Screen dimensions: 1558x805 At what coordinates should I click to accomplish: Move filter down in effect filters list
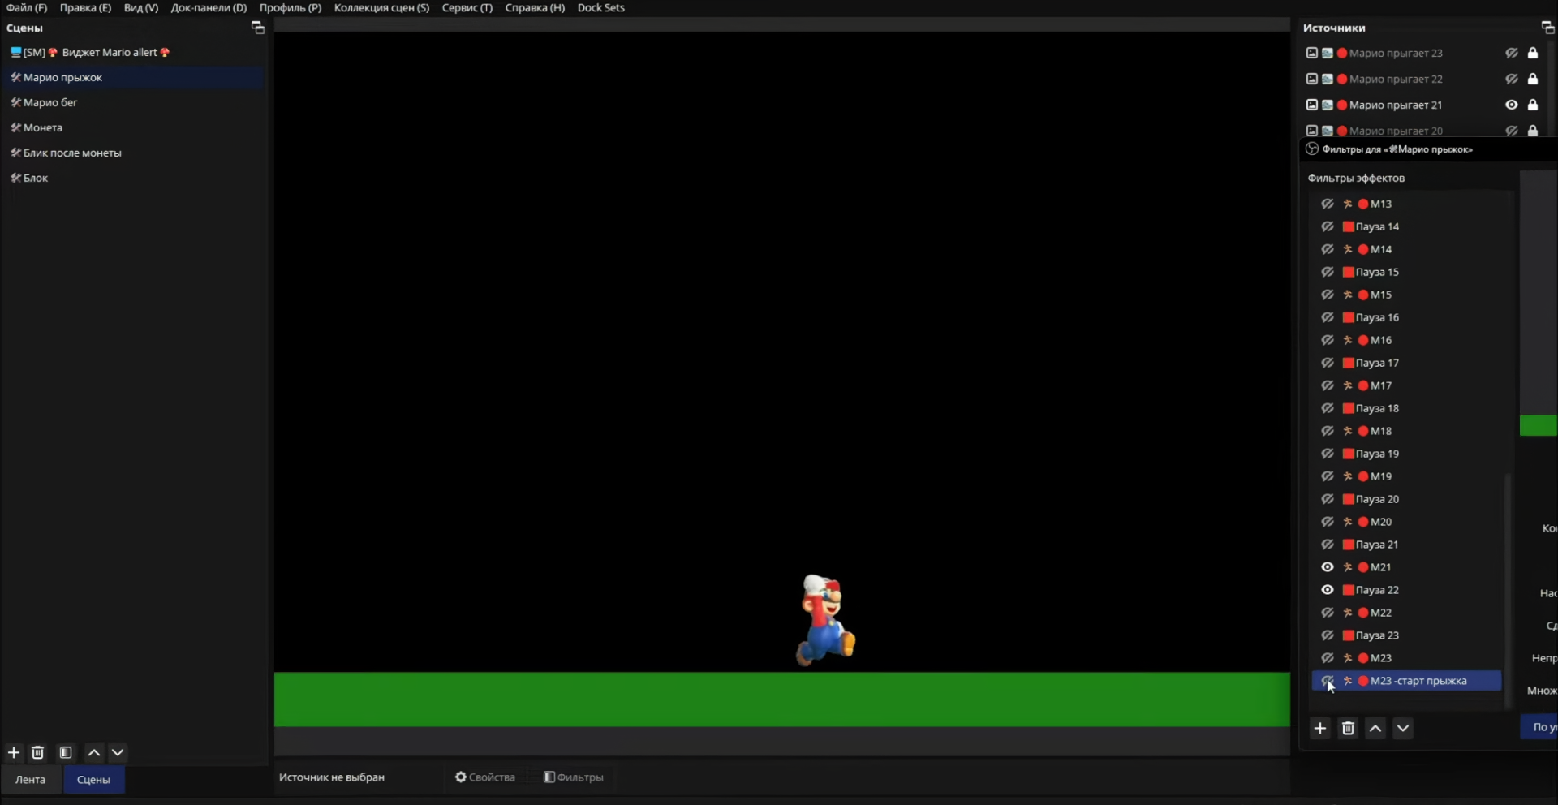pos(1403,728)
